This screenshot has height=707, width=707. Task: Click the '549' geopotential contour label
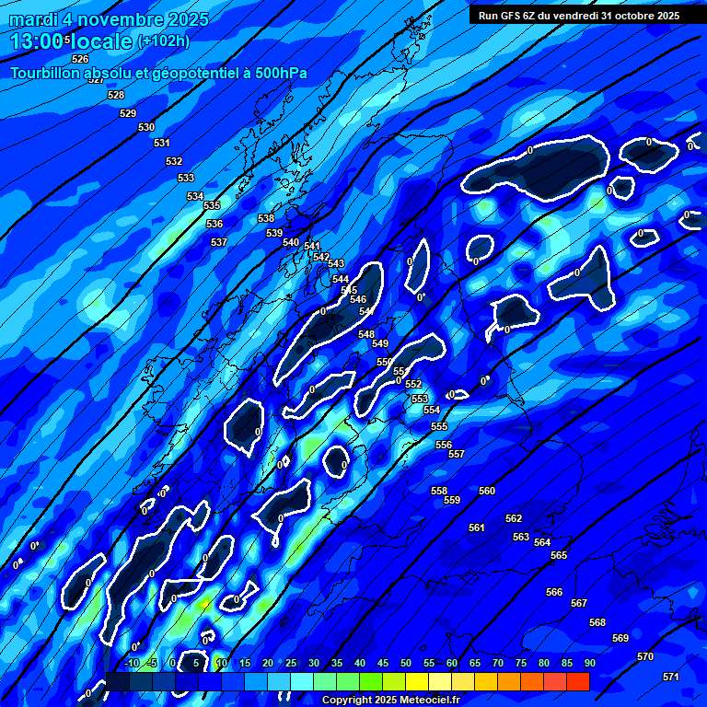click(x=380, y=343)
